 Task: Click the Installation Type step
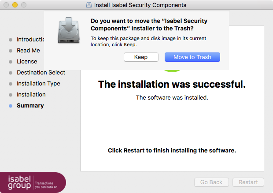(38, 84)
